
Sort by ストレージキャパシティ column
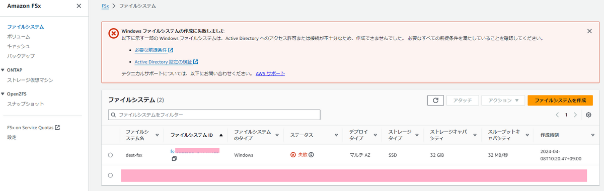point(475,135)
